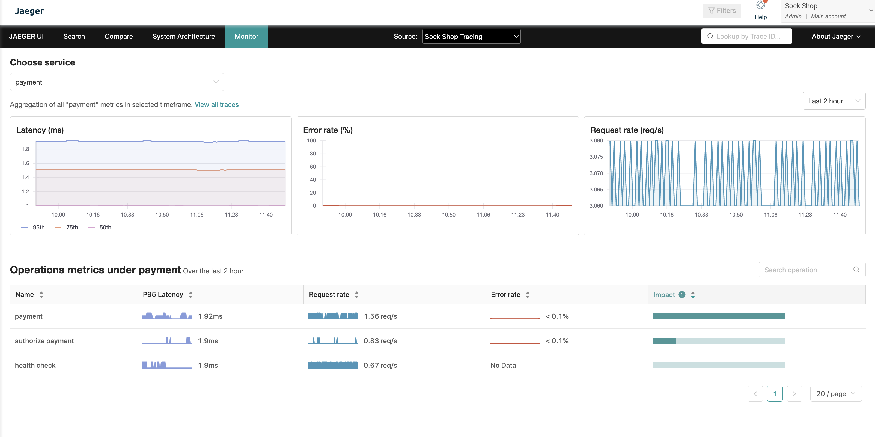875x437 pixels.
Task: Sort the table by the Name column
Action: click(41, 294)
